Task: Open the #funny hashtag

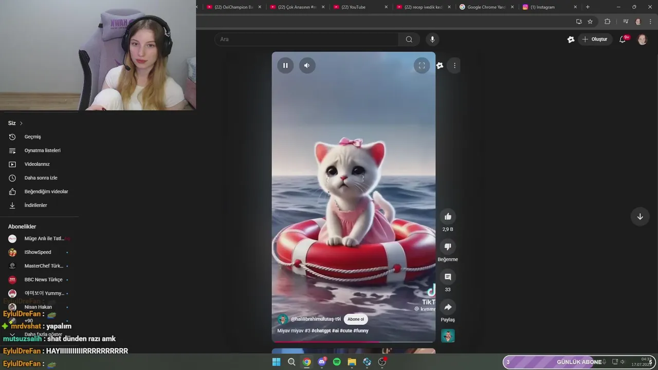Action: click(x=361, y=330)
